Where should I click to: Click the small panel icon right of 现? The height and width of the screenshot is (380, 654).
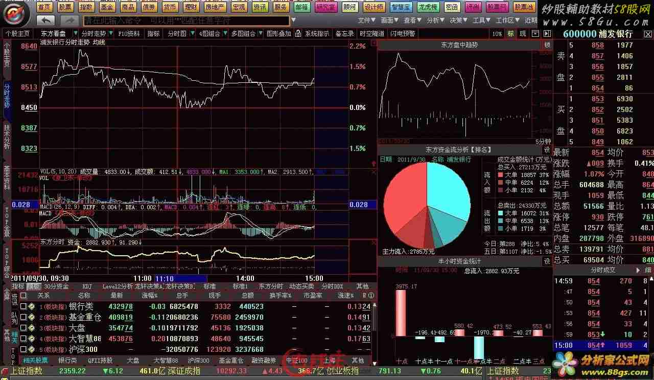coord(534,34)
